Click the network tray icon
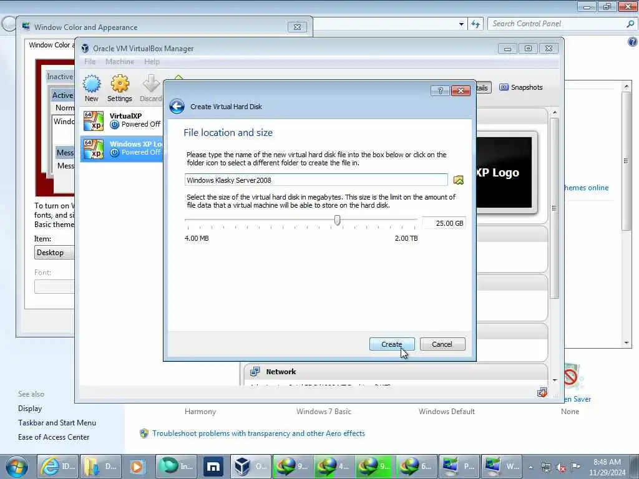Screen dimensions: 639x479 point(546,468)
